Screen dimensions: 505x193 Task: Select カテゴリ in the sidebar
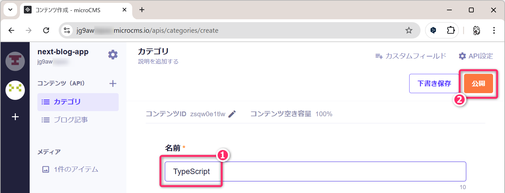pos(78,102)
